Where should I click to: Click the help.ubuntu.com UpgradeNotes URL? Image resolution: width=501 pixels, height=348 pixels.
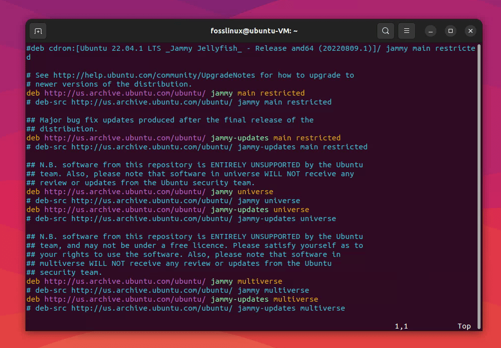(x=154, y=75)
